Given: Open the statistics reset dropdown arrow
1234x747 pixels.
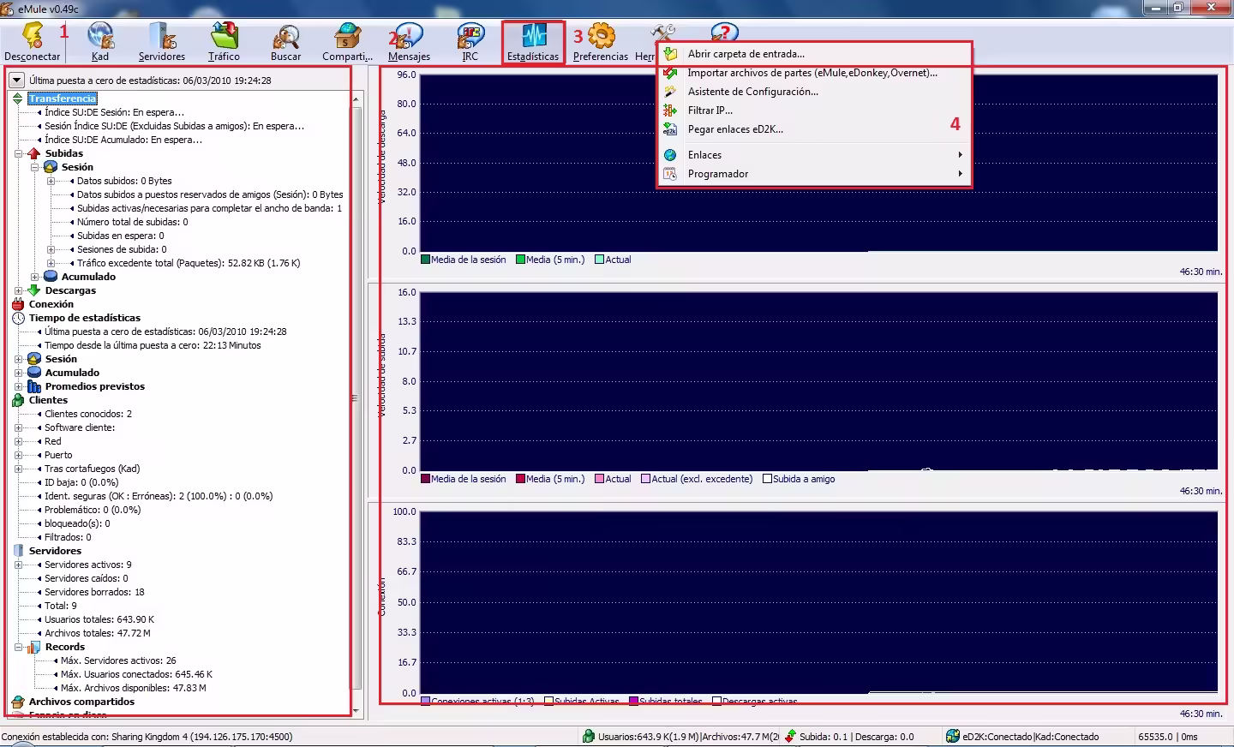Looking at the screenshot, I should 16,80.
